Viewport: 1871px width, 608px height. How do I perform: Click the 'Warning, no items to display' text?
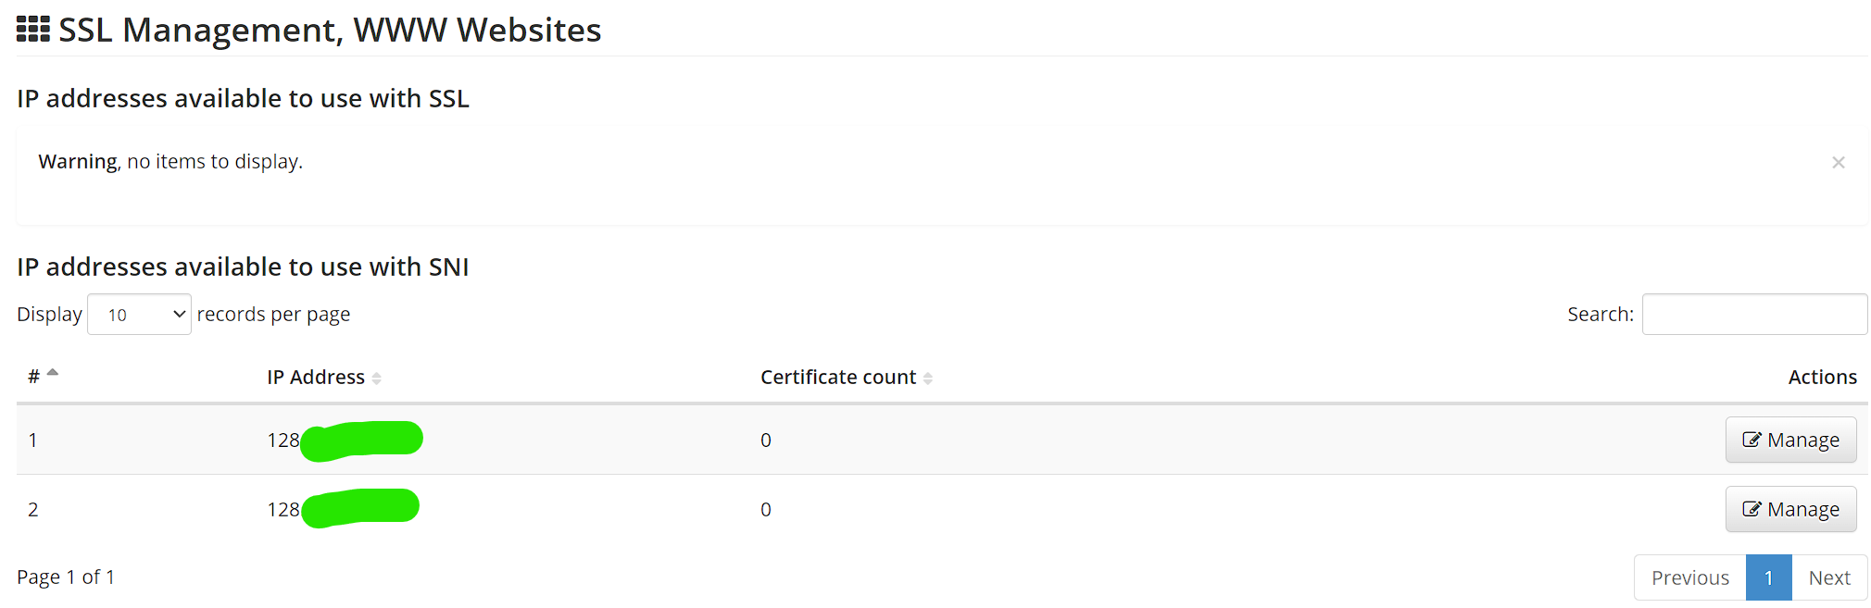[x=170, y=162]
